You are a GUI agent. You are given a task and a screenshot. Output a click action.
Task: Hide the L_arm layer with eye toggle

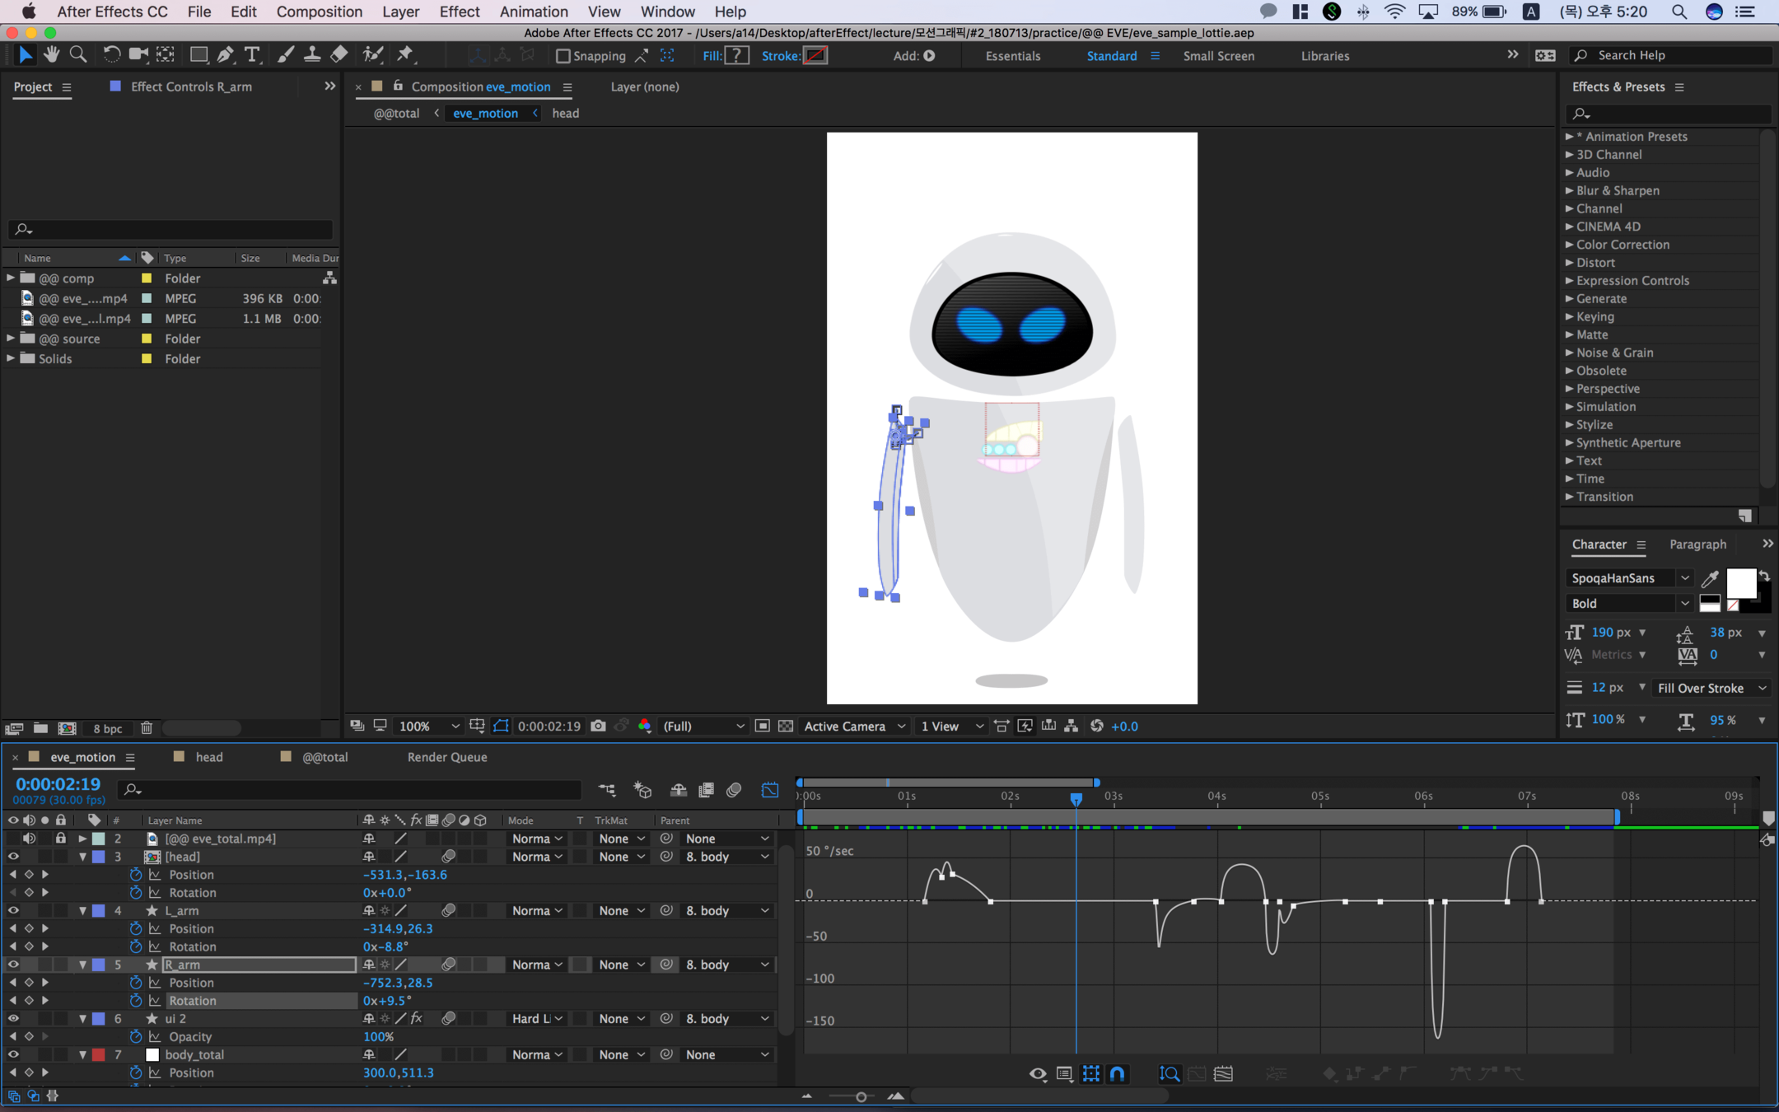pos(13,910)
